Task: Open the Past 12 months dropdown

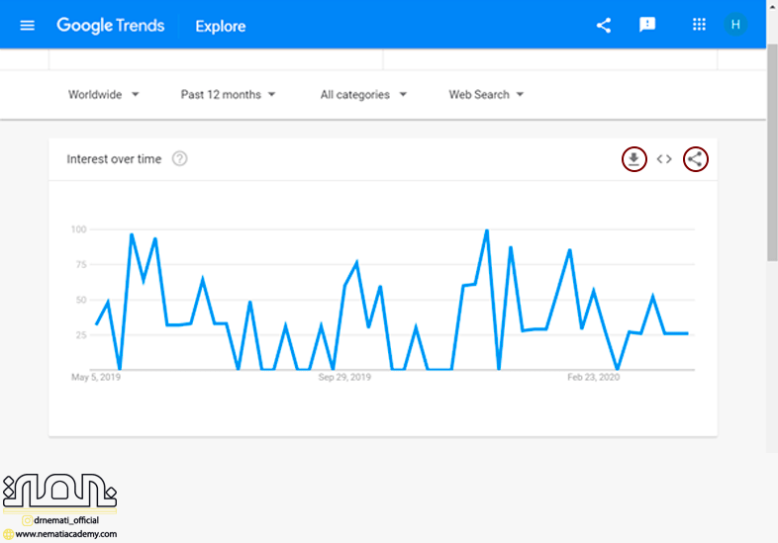Action: coord(228,95)
